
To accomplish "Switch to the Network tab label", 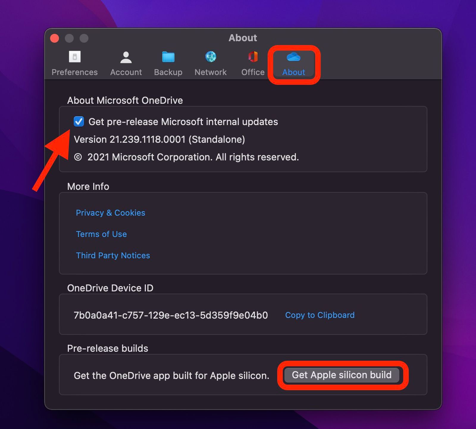I will pos(211,72).
